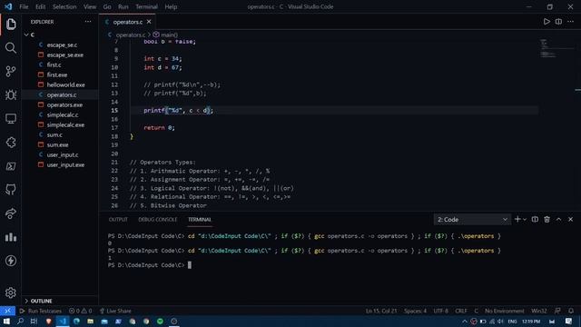Start Live Share from status bar
The width and height of the screenshot is (581, 327).
(115, 311)
